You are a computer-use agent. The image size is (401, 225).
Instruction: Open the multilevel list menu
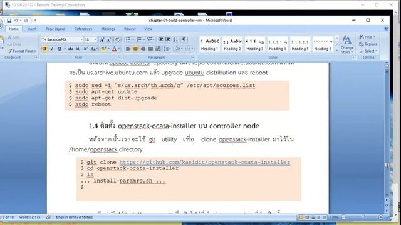[x=150, y=39]
